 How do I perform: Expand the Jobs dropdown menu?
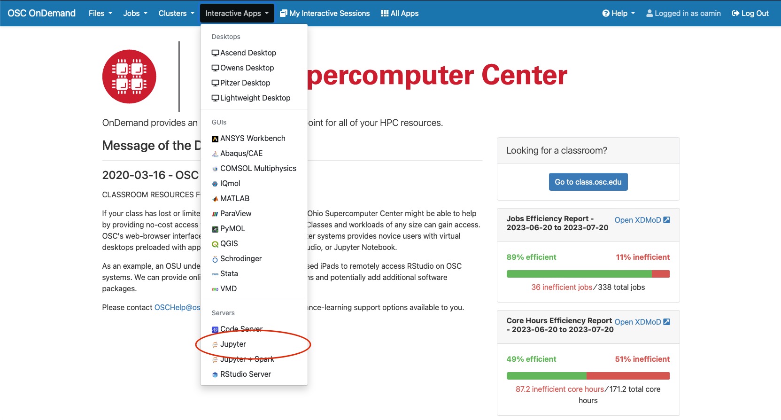pos(135,13)
